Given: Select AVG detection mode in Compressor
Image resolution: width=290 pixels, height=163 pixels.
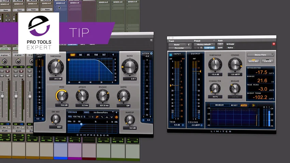Looking at the screenshot, I should pyautogui.click(x=88, y=55).
